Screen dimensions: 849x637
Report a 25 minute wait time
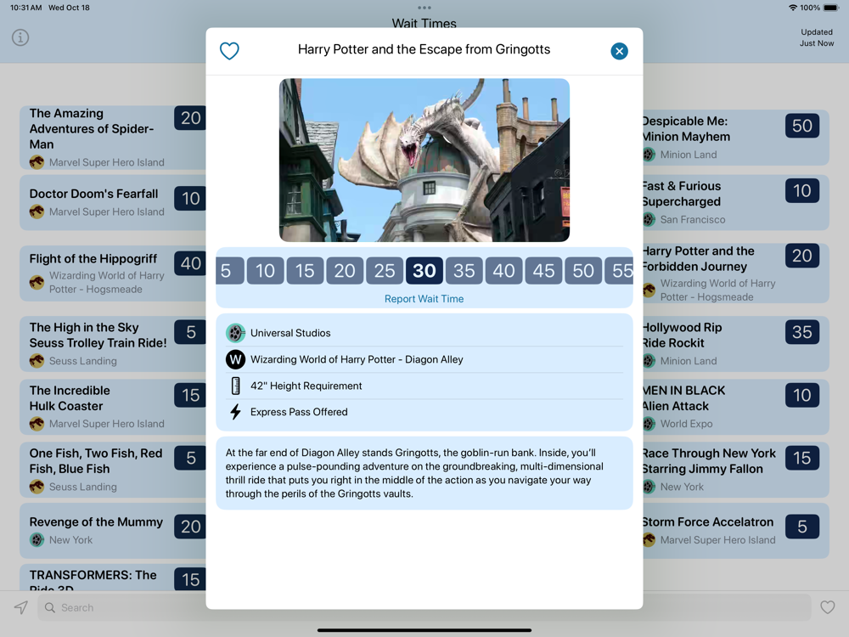click(x=385, y=270)
